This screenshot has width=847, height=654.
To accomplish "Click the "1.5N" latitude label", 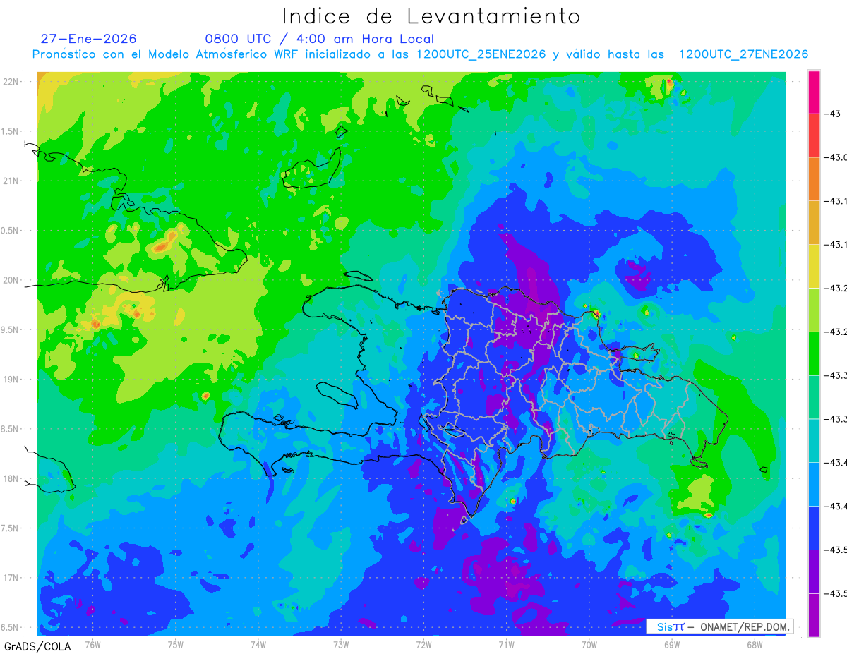I will [10, 131].
